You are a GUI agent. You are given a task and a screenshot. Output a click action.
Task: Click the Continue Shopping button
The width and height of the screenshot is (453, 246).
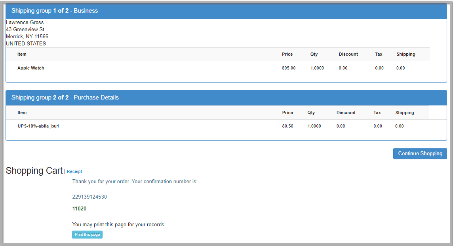click(x=420, y=153)
